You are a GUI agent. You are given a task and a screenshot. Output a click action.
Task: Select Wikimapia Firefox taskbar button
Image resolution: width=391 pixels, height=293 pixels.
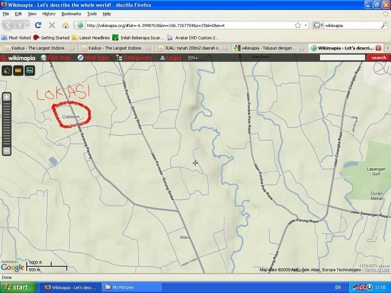click(x=71, y=287)
